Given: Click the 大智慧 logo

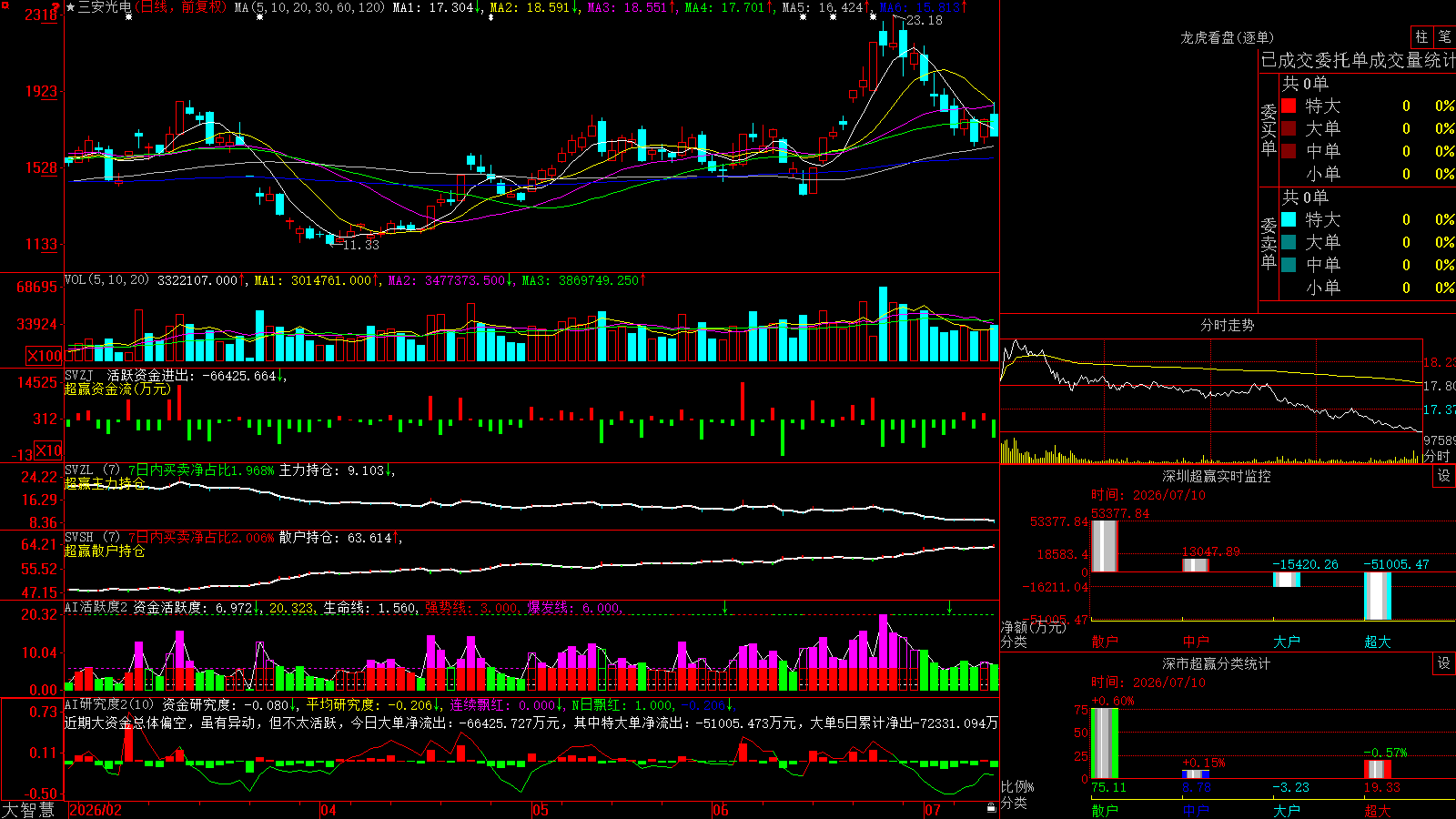Looking at the screenshot, I should [x=28, y=810].
